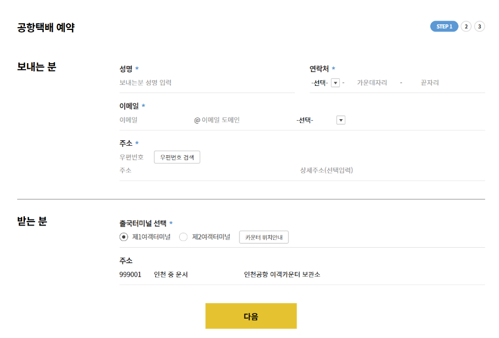Image resolution: width=499 pixels, height=338 pixels.
Task: Focus the 이메일 도메인 input field
Action: coord(247,120)
